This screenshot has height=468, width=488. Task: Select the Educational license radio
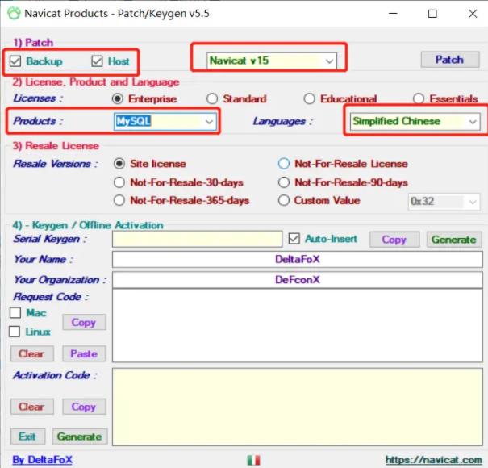[x=310, y=99]
